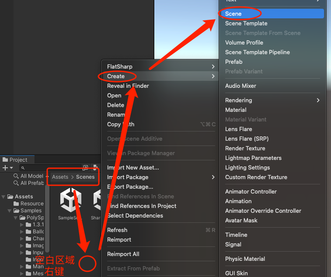Select the SampleScene asset thumbnail
The width and height of the screenshot is (331, 277).
tap(70, 200)
